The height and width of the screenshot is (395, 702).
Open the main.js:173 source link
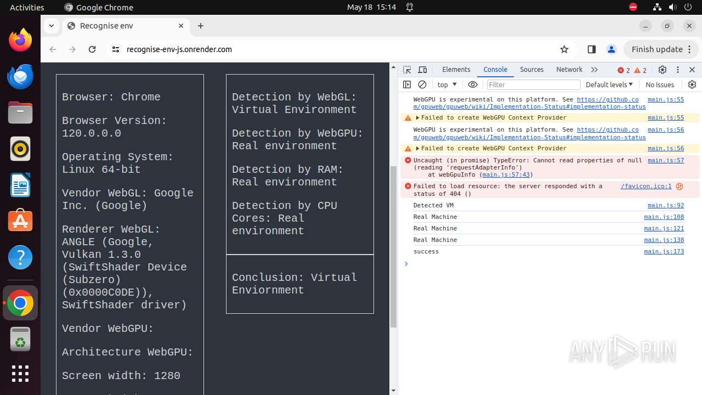click(x=664, y=251)
